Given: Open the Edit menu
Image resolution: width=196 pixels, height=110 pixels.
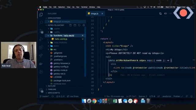Looking at the screenshot, I should click(x=55, y=7).
